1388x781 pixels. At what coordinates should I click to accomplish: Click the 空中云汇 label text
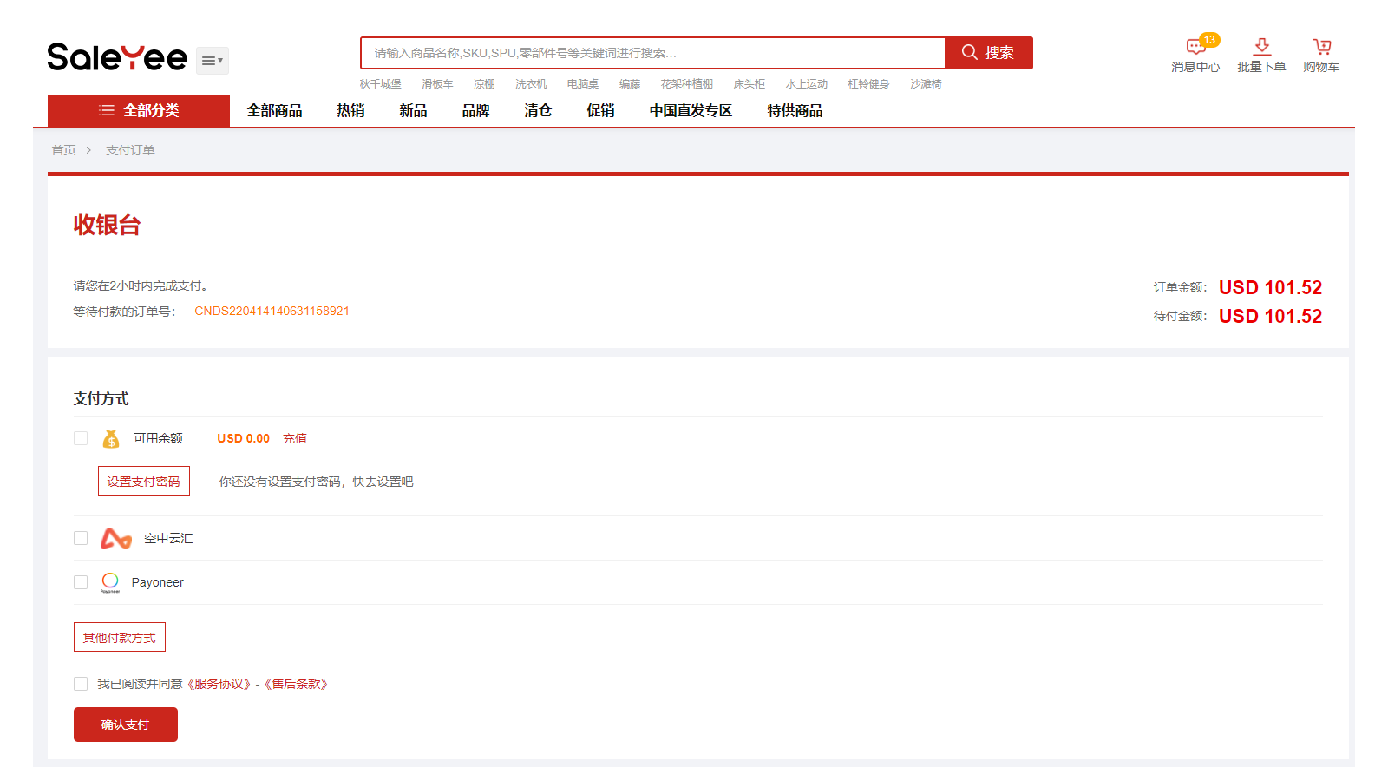[168, 538]
